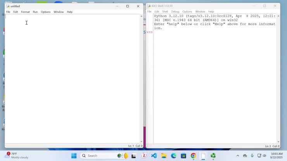The width and height of the screenshot is (287, 161).
Task: Open the Options menu in IDLE Shell
Action: (x=187, y=12)
